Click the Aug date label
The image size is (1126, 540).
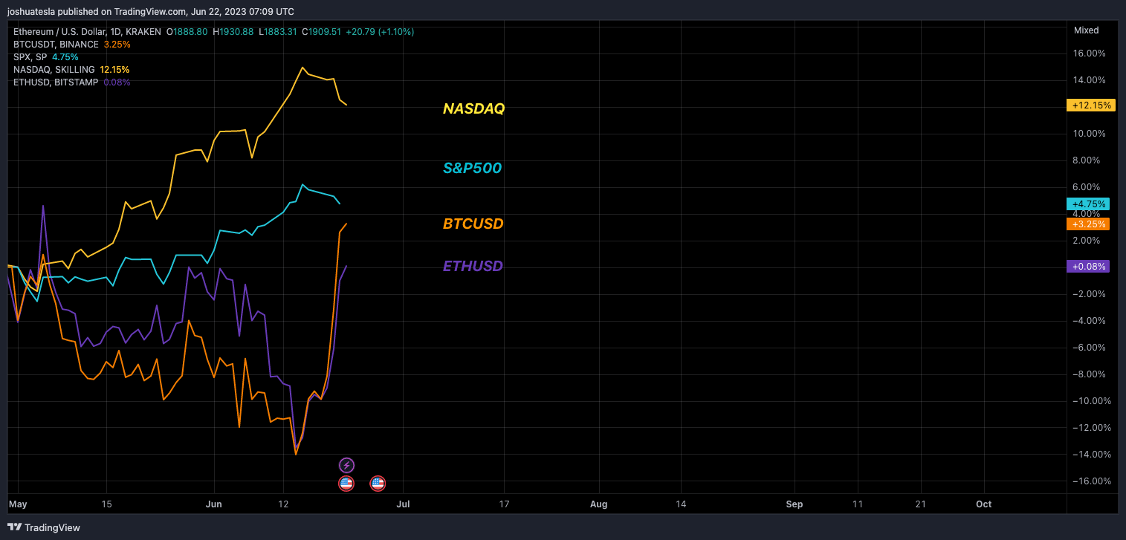tap(598, 504)
